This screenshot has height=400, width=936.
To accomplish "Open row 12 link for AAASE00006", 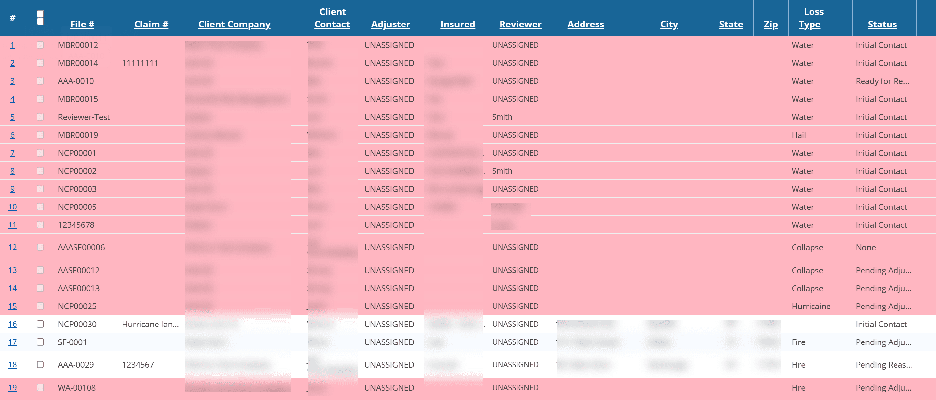I will click(12, 247).
